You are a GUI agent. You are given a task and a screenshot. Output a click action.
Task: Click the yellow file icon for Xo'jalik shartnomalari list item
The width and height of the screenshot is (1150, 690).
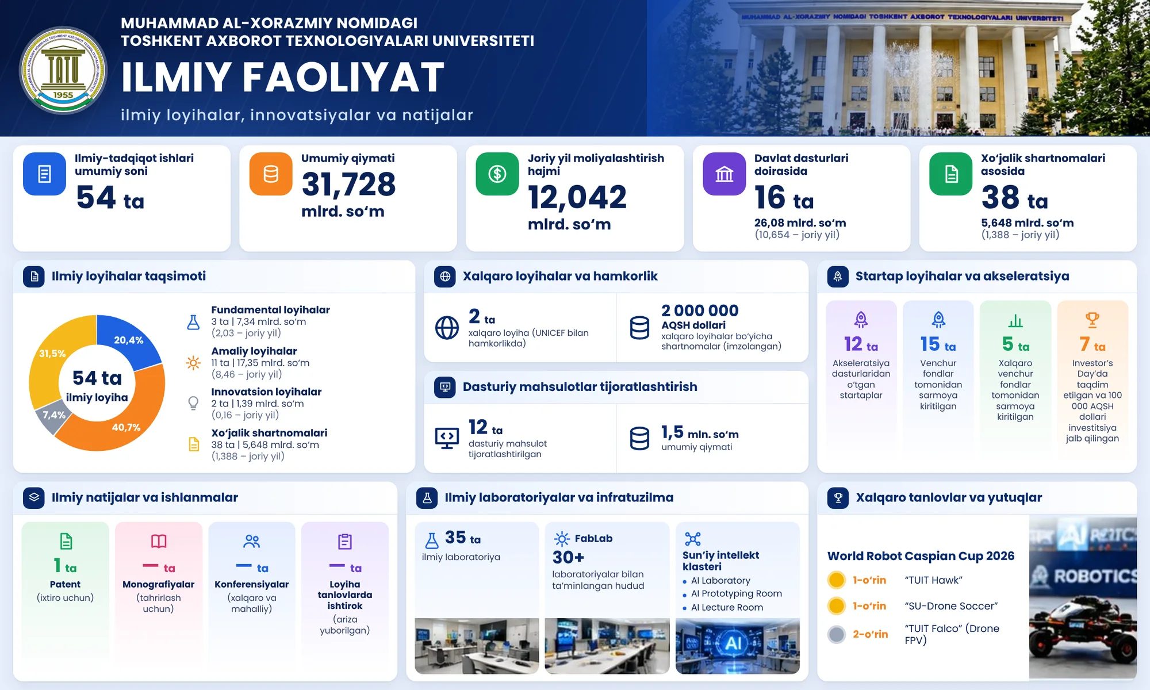click(x=194, y=444)
